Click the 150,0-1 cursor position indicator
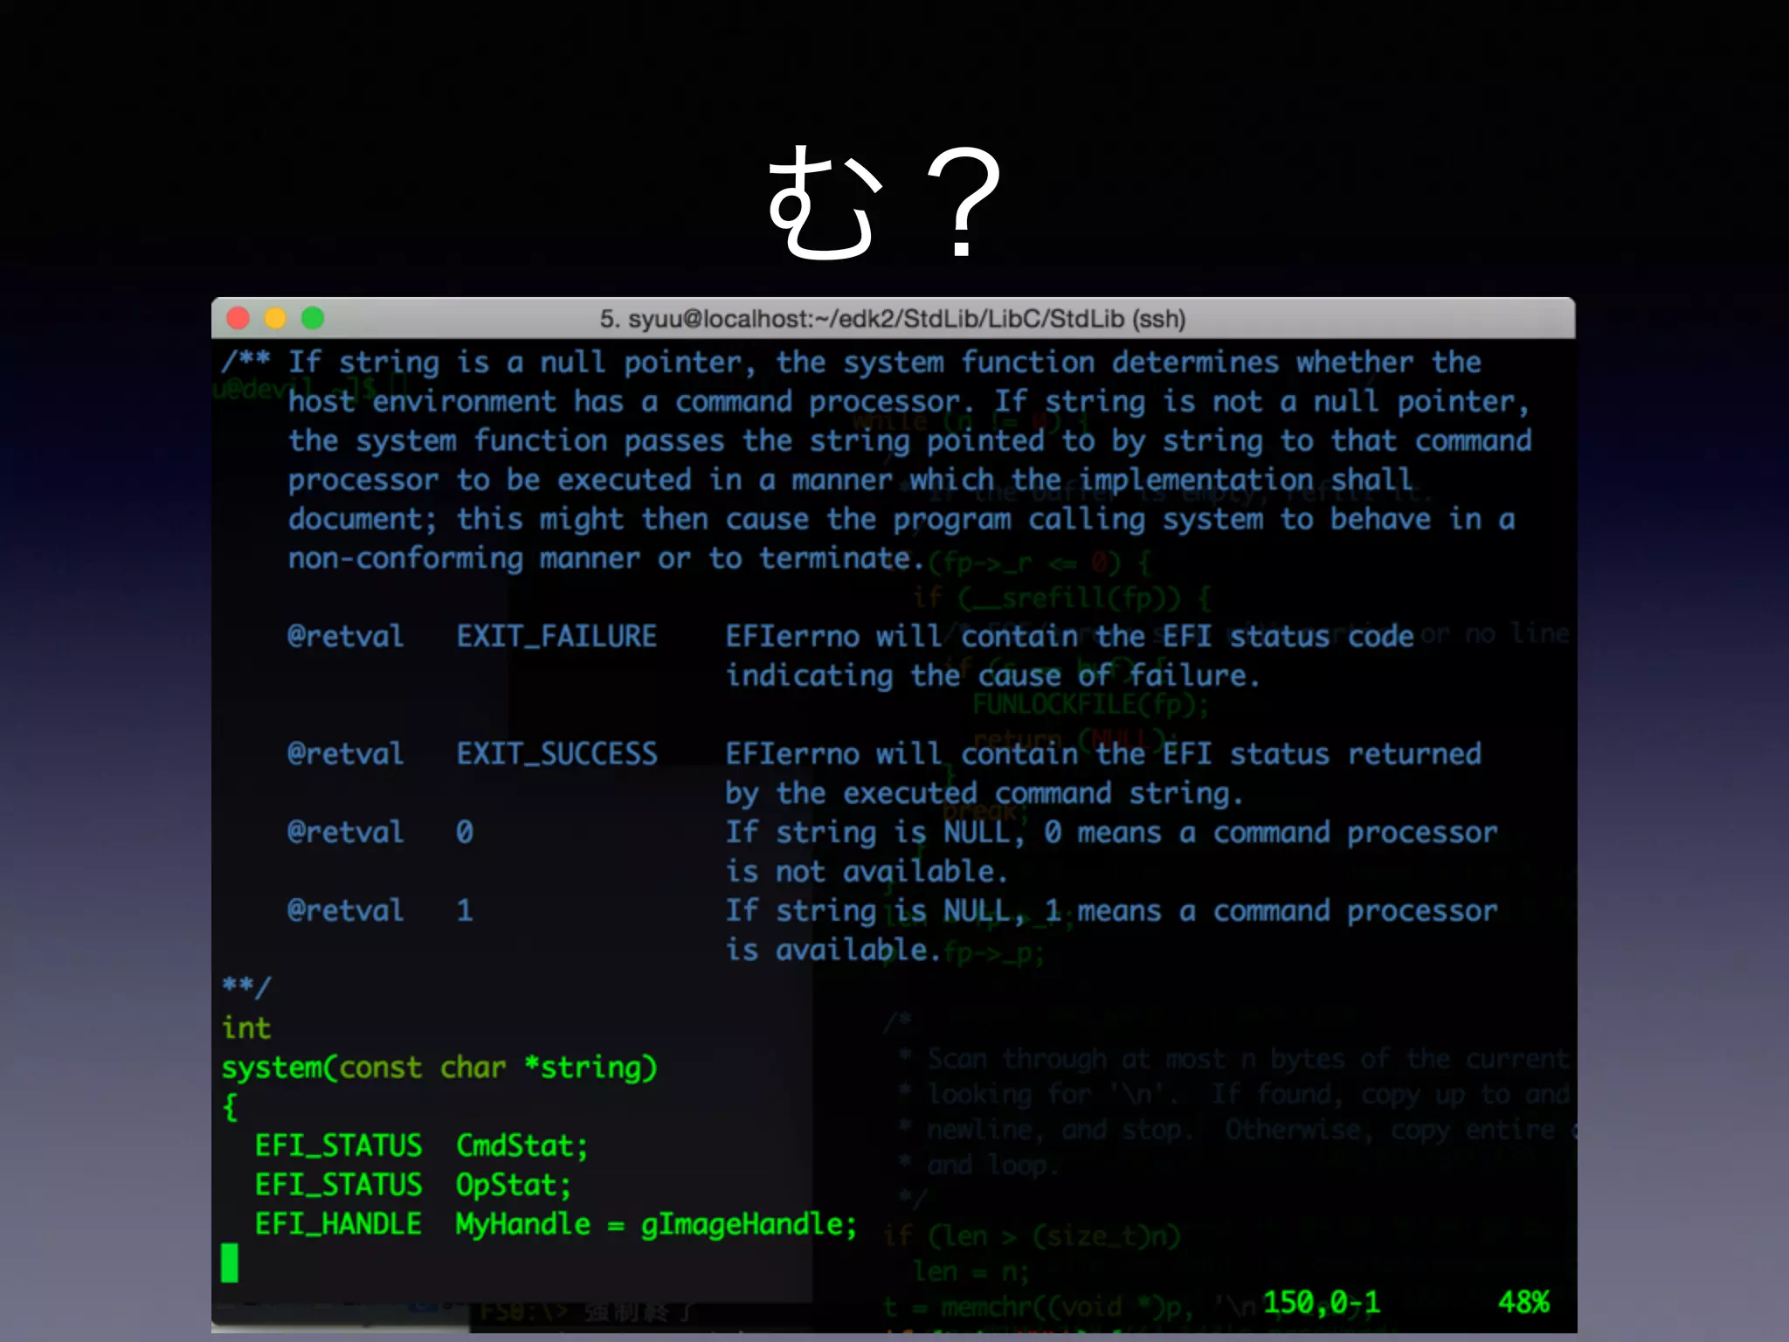1789x1342 pixels. (x=1321, y=1303)
